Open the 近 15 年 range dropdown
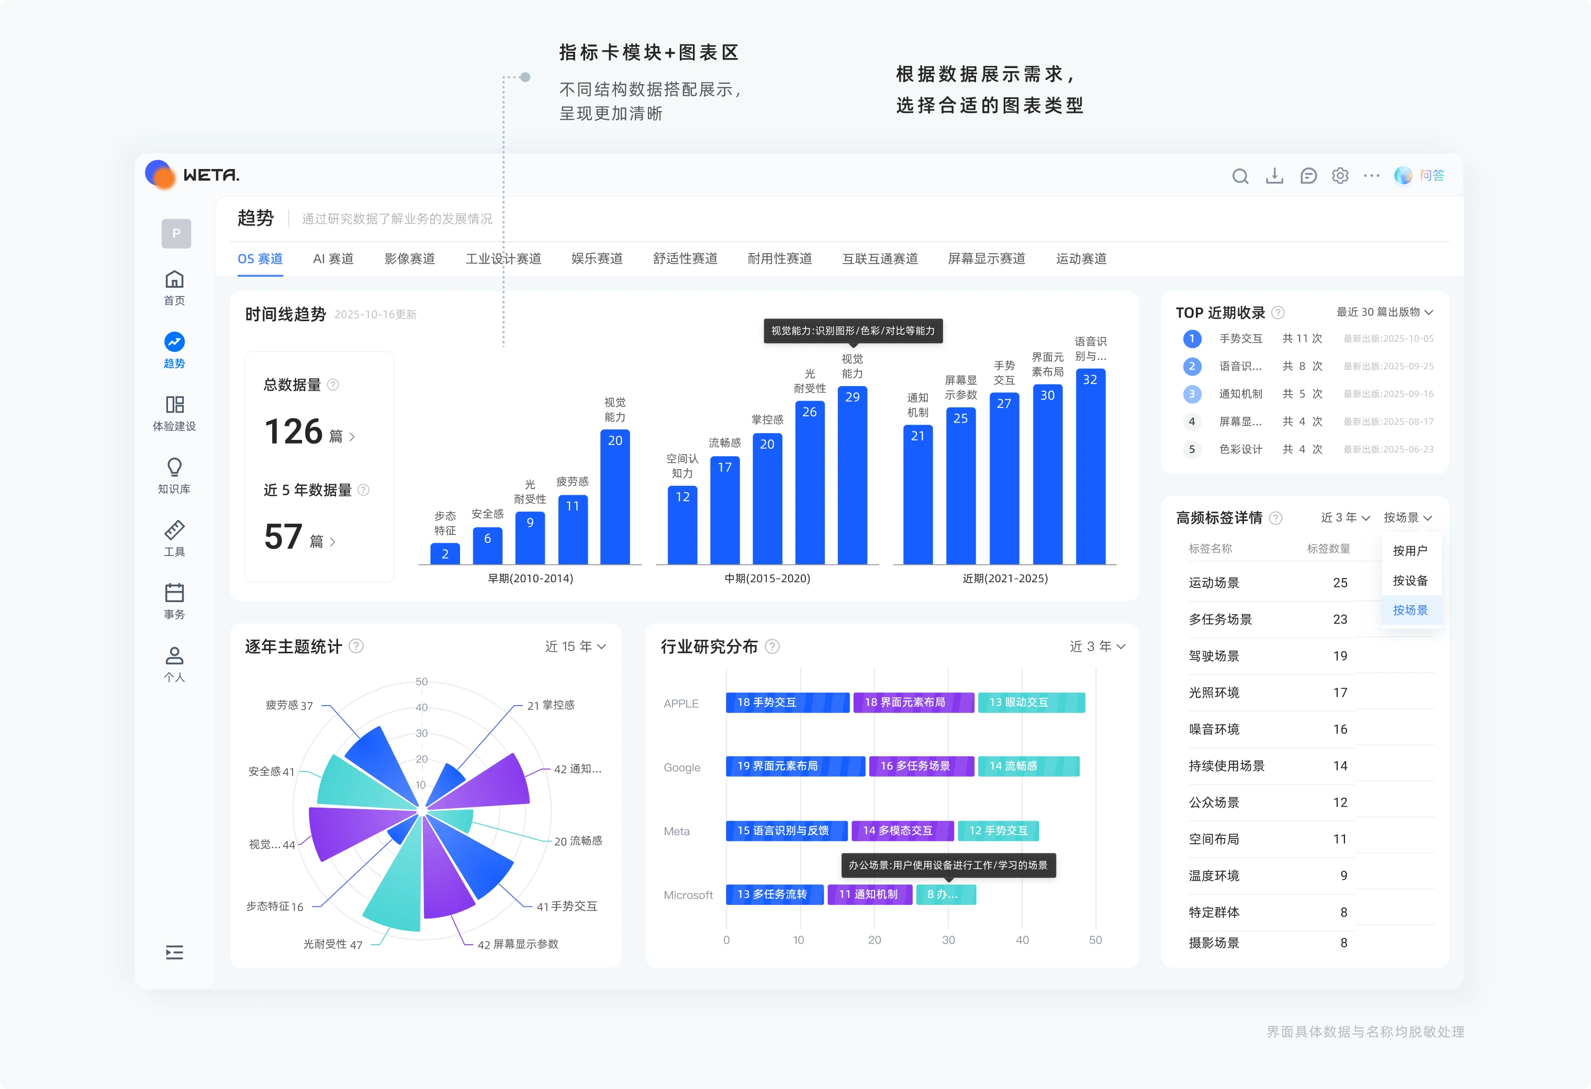Screen dimensions: 1591x1089 575,646
